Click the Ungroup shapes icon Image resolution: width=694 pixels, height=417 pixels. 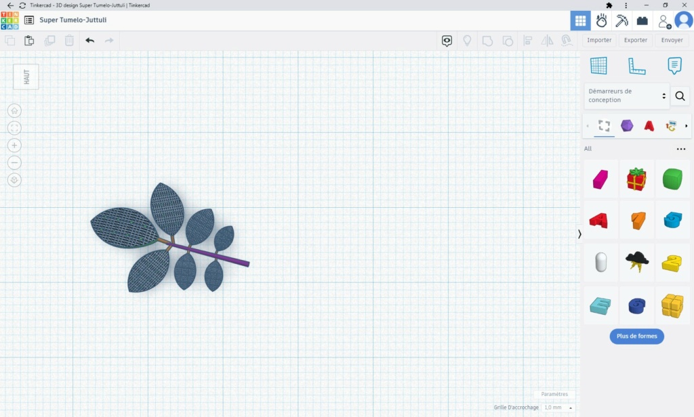point(508,41)
